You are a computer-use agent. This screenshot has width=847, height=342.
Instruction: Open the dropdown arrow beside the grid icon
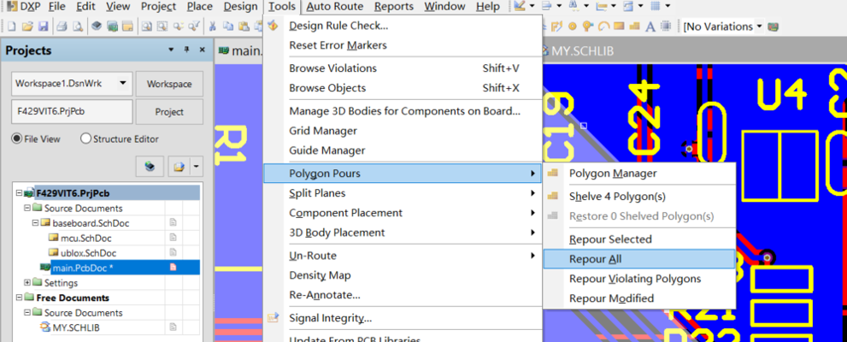pos(668,7)
